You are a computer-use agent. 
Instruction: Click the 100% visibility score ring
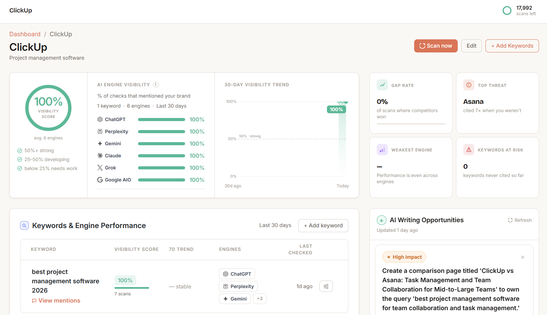(x=48, y=108)
